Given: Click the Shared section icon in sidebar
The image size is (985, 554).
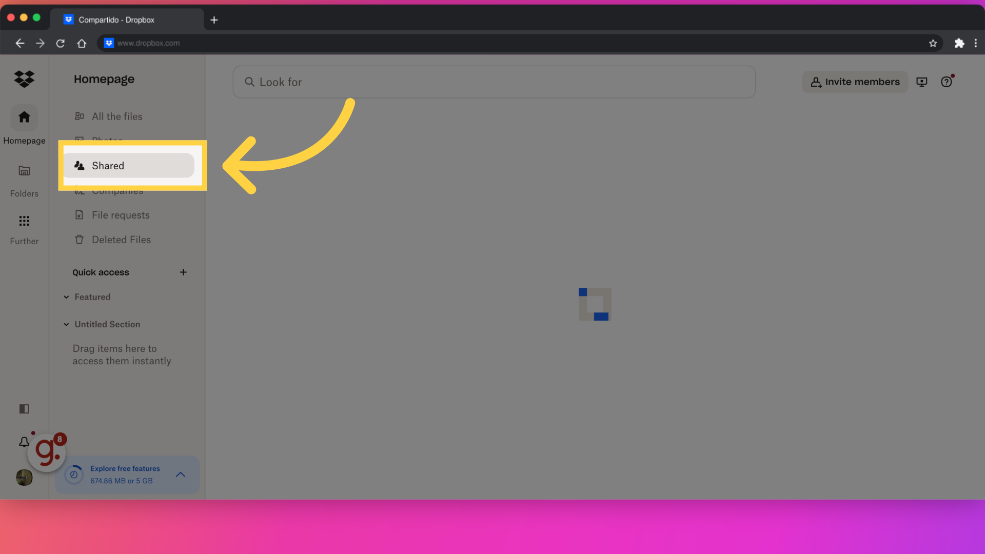Looking at the screenshot, I should pyautogui.click(x=80, y=165).
